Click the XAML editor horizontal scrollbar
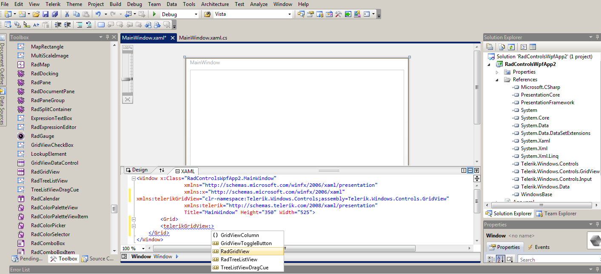 click(x=310, y=248)
